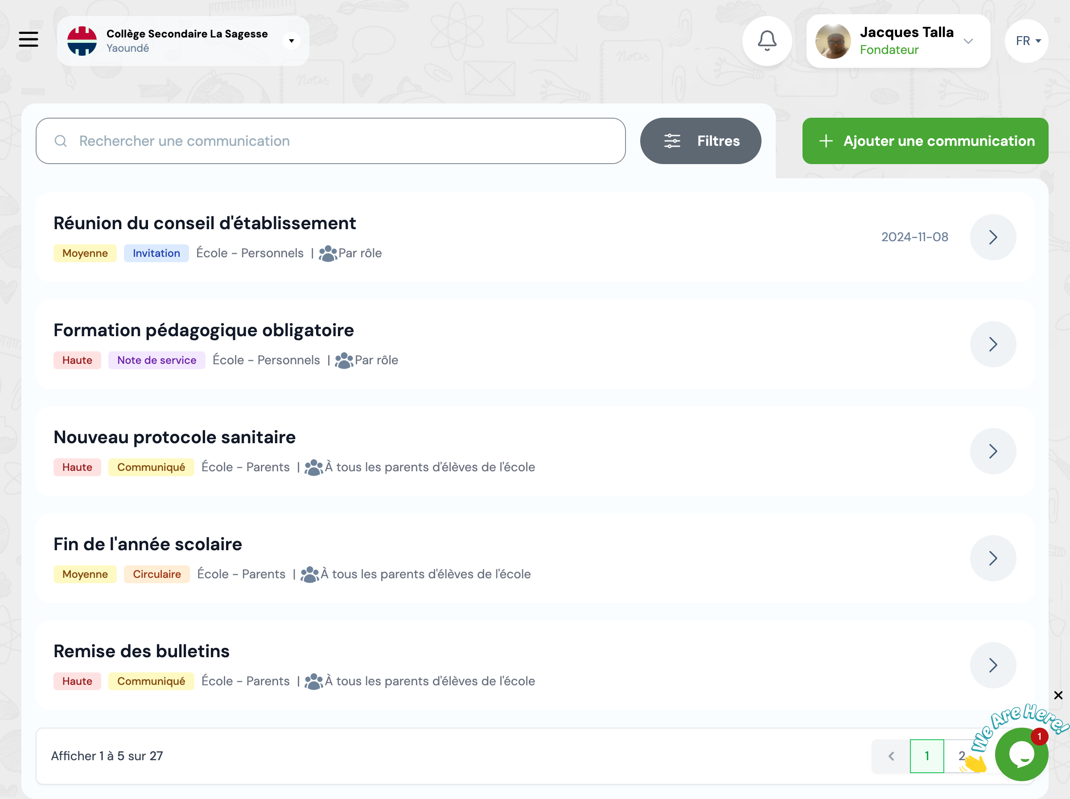Open the live chat bubble widget
1070x799 pixels.
pos(1021,754)
